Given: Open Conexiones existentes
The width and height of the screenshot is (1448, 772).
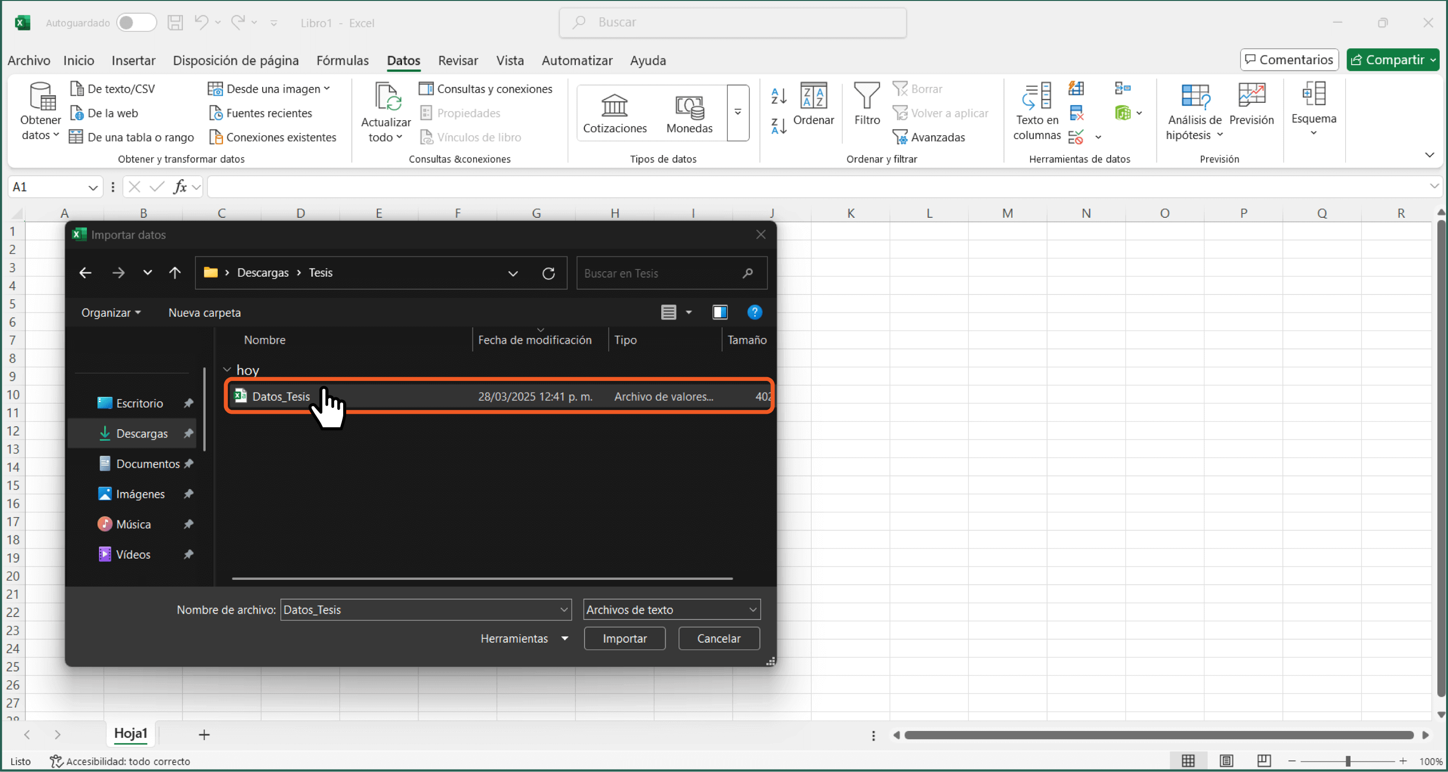Looking at the screenshot, I should pos(273,137).
